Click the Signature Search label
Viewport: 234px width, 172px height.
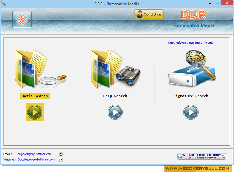point(191,96)
